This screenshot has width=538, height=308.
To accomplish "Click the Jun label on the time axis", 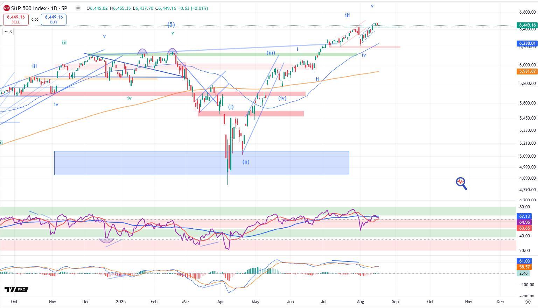I will coord(290,301).
